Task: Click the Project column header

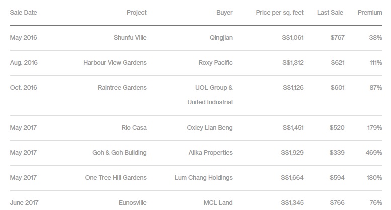Action: [137, 13]
